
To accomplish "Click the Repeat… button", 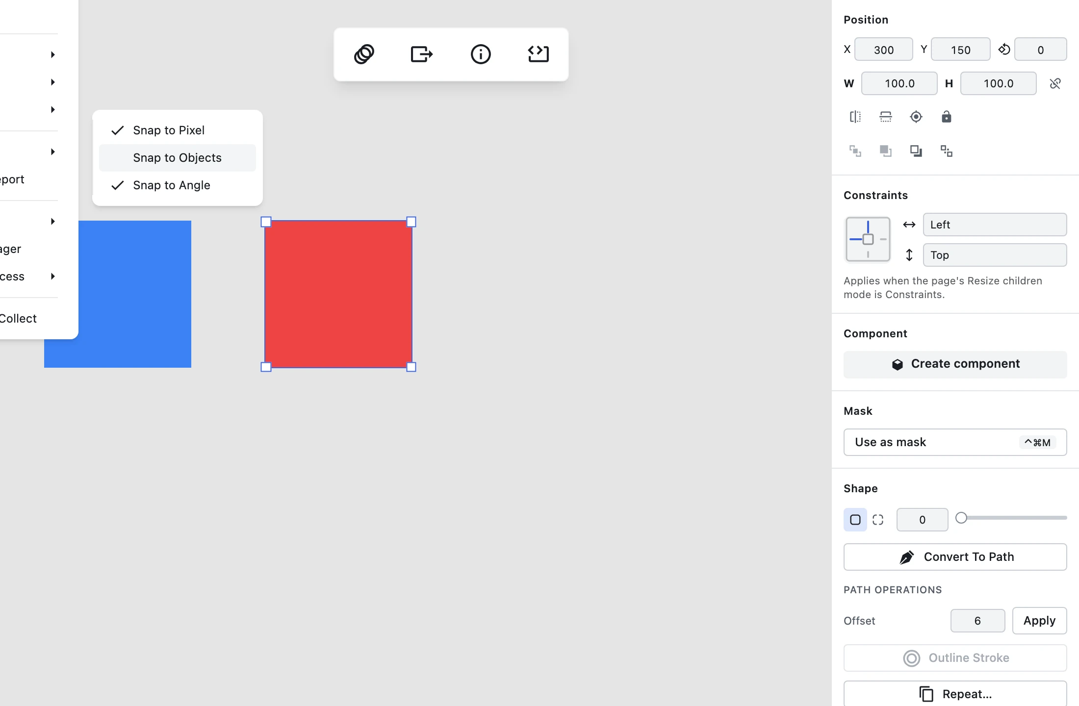I will click(x=955, y=694).
